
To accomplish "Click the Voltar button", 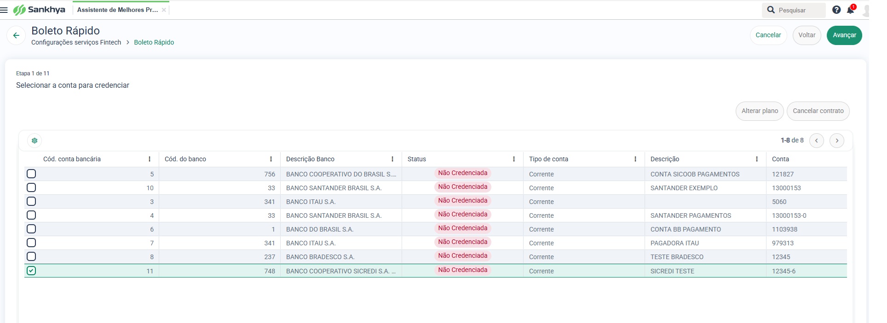I will click(807, 35).
